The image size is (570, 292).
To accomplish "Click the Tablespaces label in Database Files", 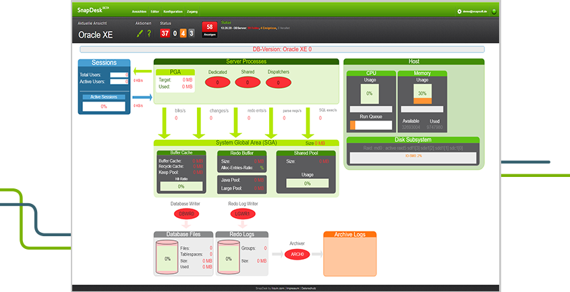I will pyautogui.click(x=192, y=254).
